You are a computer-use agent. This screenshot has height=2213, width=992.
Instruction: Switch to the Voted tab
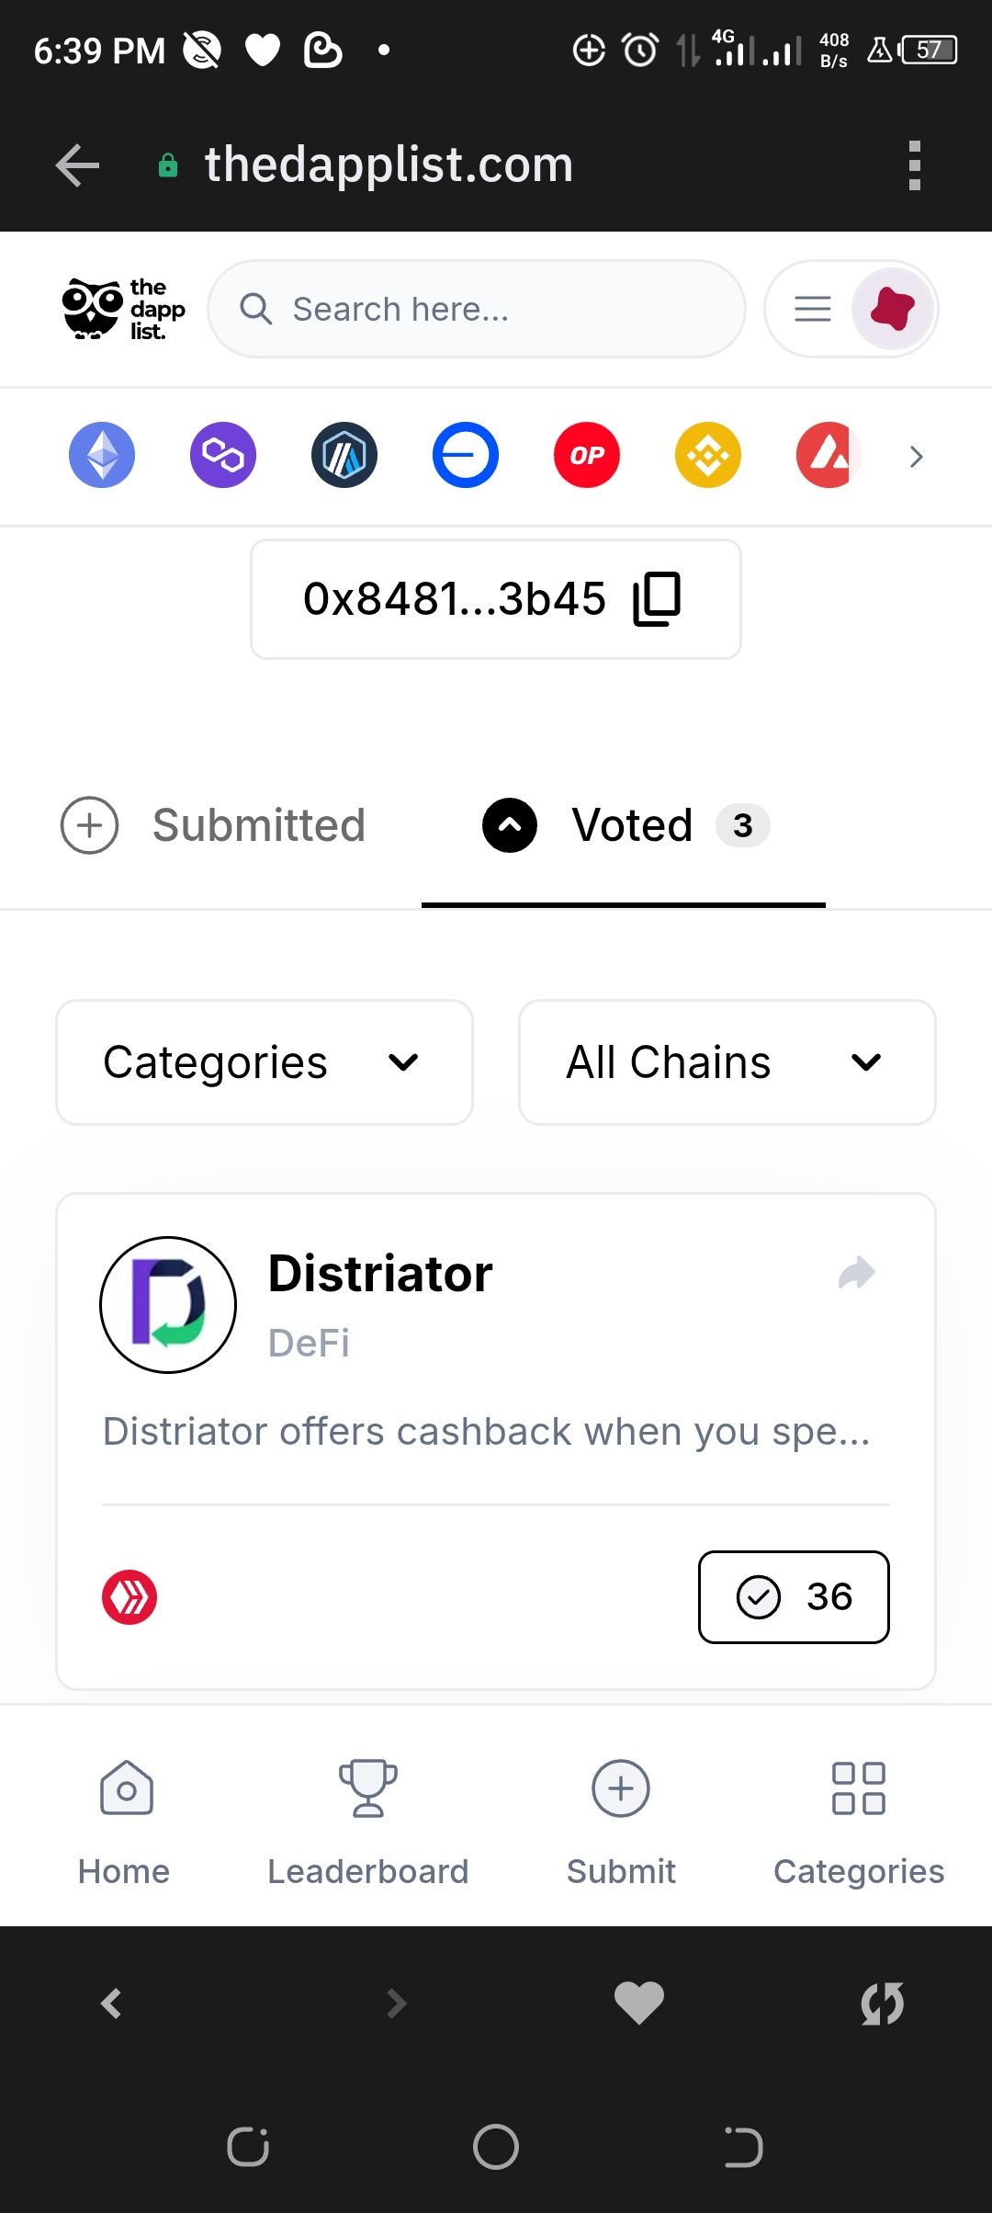coord(625,825)
